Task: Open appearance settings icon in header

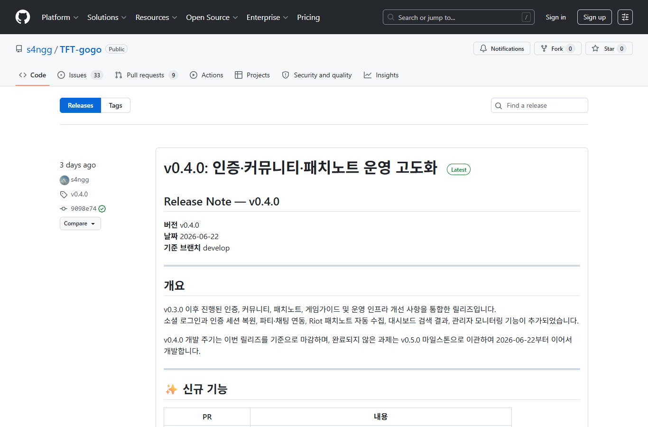Action: pyautogui.click(x=625, y=17)
